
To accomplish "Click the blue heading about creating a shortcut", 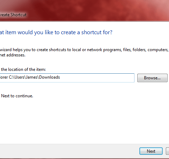I will coord(56,32).
